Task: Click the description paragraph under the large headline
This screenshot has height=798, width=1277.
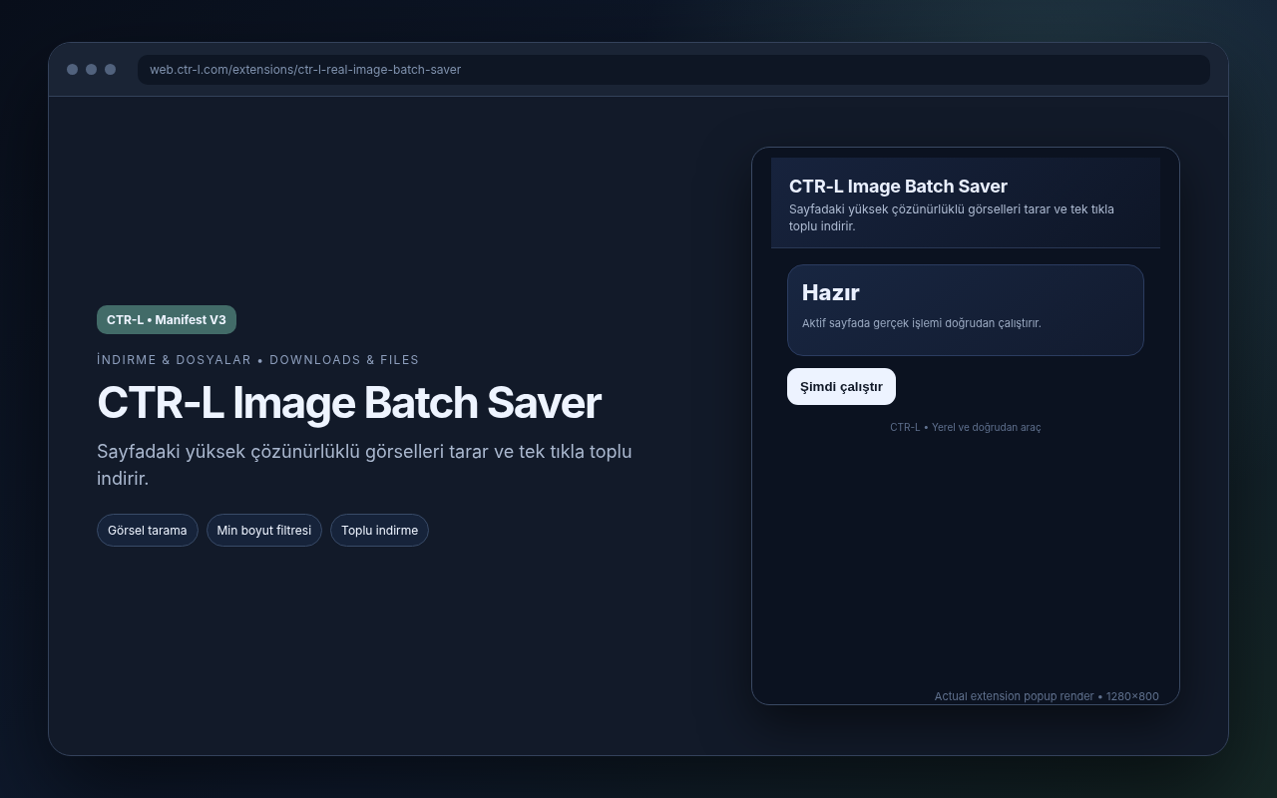Action: click(364, 465)
